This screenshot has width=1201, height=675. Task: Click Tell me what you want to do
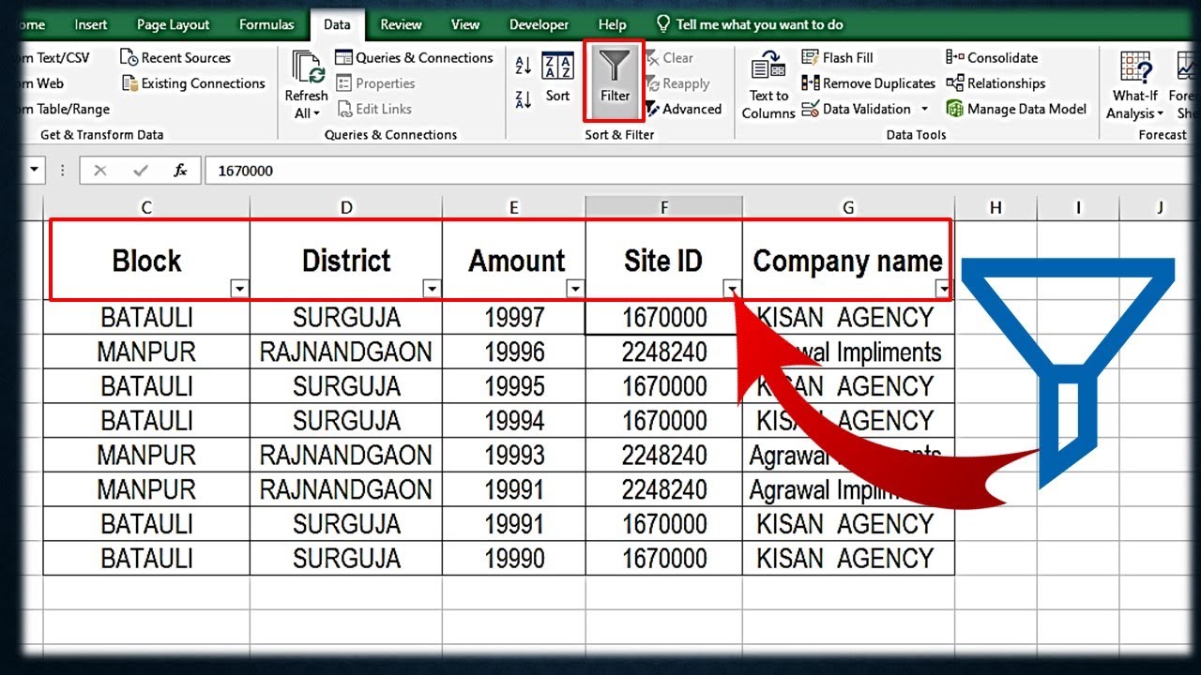click(750, 25)
